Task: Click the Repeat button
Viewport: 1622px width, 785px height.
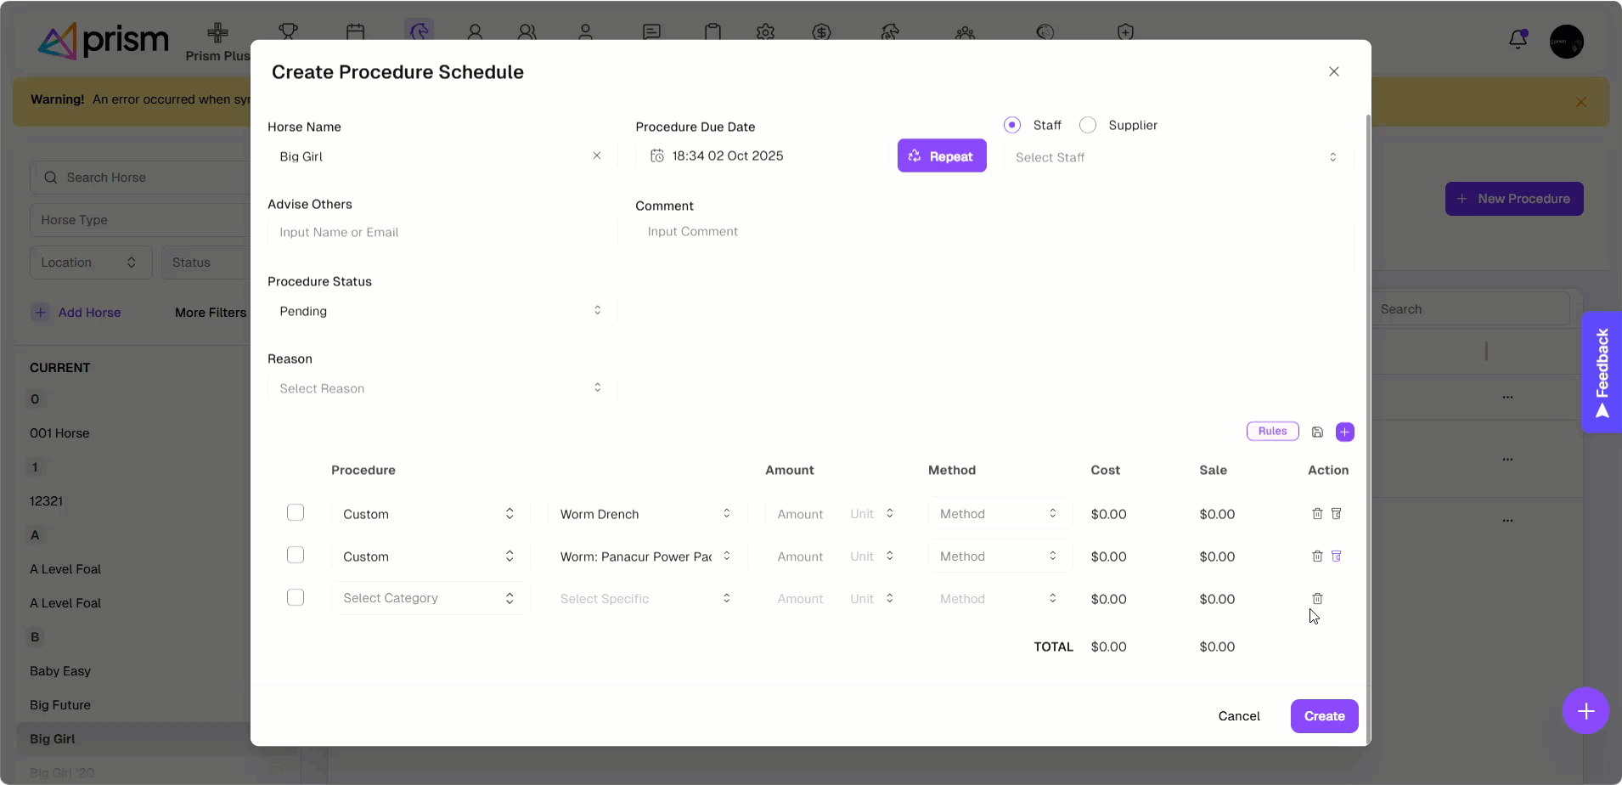Action: tap(941, 156)
